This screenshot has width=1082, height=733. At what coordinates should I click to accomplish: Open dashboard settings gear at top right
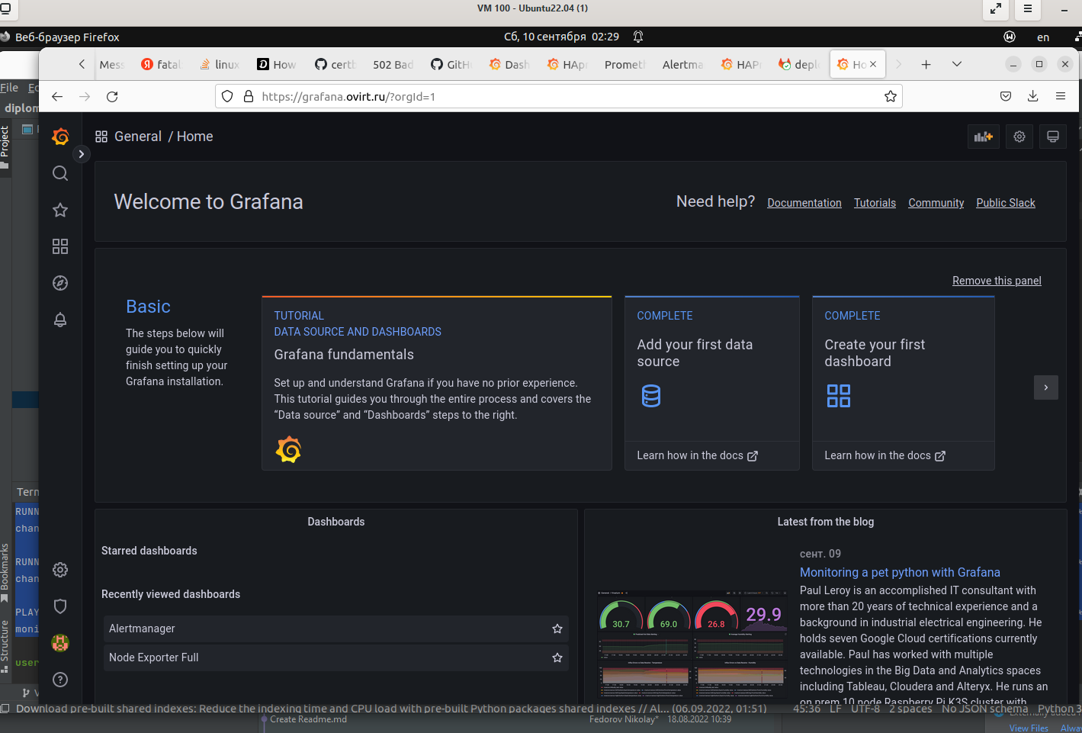[1019, 137]
